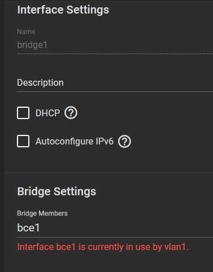The image size is (213, 272).
Task: Tick the Autoconfigure IPv6 checkbox
Action: [23, 141]
